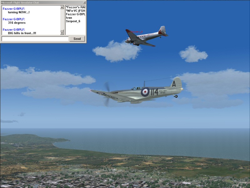This screenshot has width=250, height=188.
Task: Click the chat scrollbar thumb
Action: pyautogui.click(x=62, y=19)
